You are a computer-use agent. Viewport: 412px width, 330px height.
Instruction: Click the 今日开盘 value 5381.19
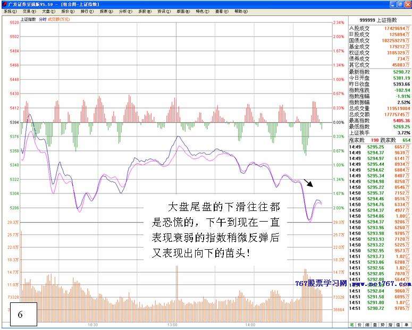click(401, 78)
